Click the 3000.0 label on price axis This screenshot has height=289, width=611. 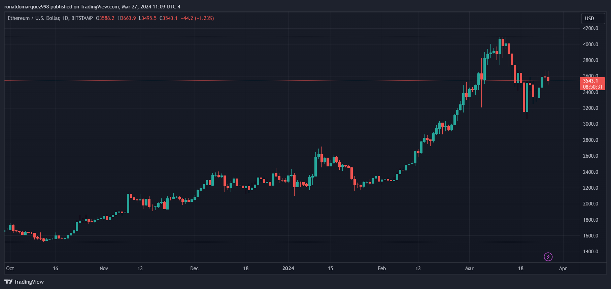coord(590,124)
